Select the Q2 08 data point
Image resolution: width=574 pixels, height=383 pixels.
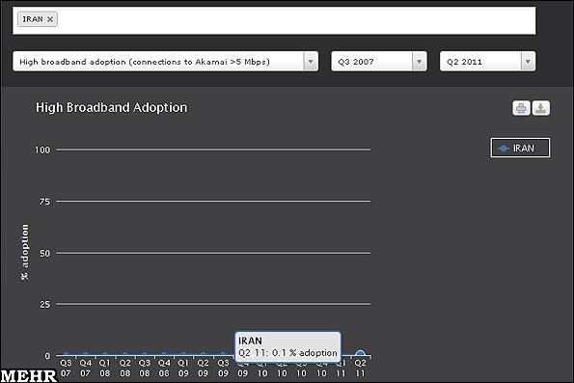coord(124,354)
